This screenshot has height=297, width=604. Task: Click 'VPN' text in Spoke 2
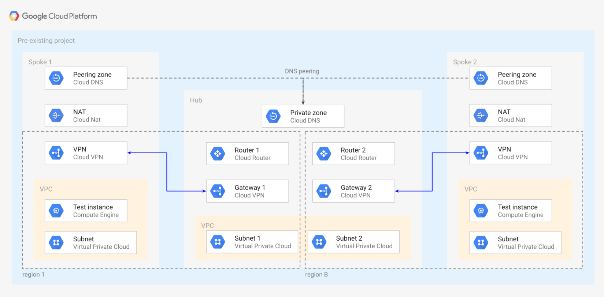504,149
